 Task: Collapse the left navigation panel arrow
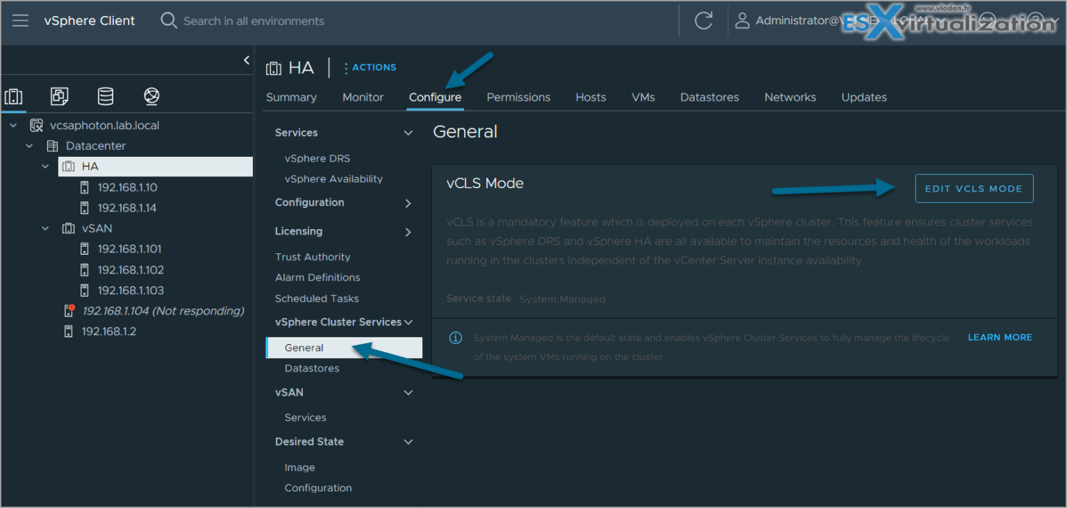click(x=247, y=60)
